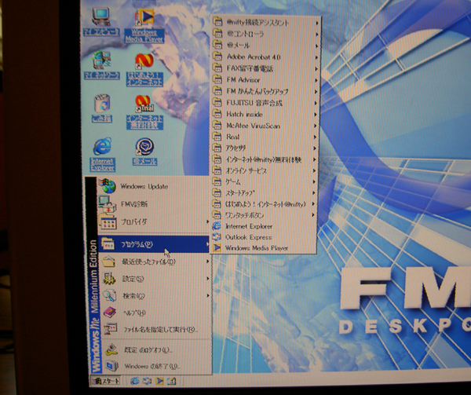Open the オンライン サービス program group
Screen dimensions: 471x395
pyautogui.click(x=264, y=170)
